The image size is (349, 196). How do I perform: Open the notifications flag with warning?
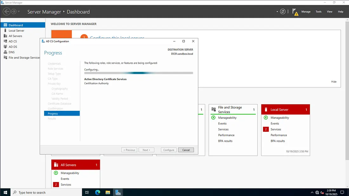coord(295,12)
